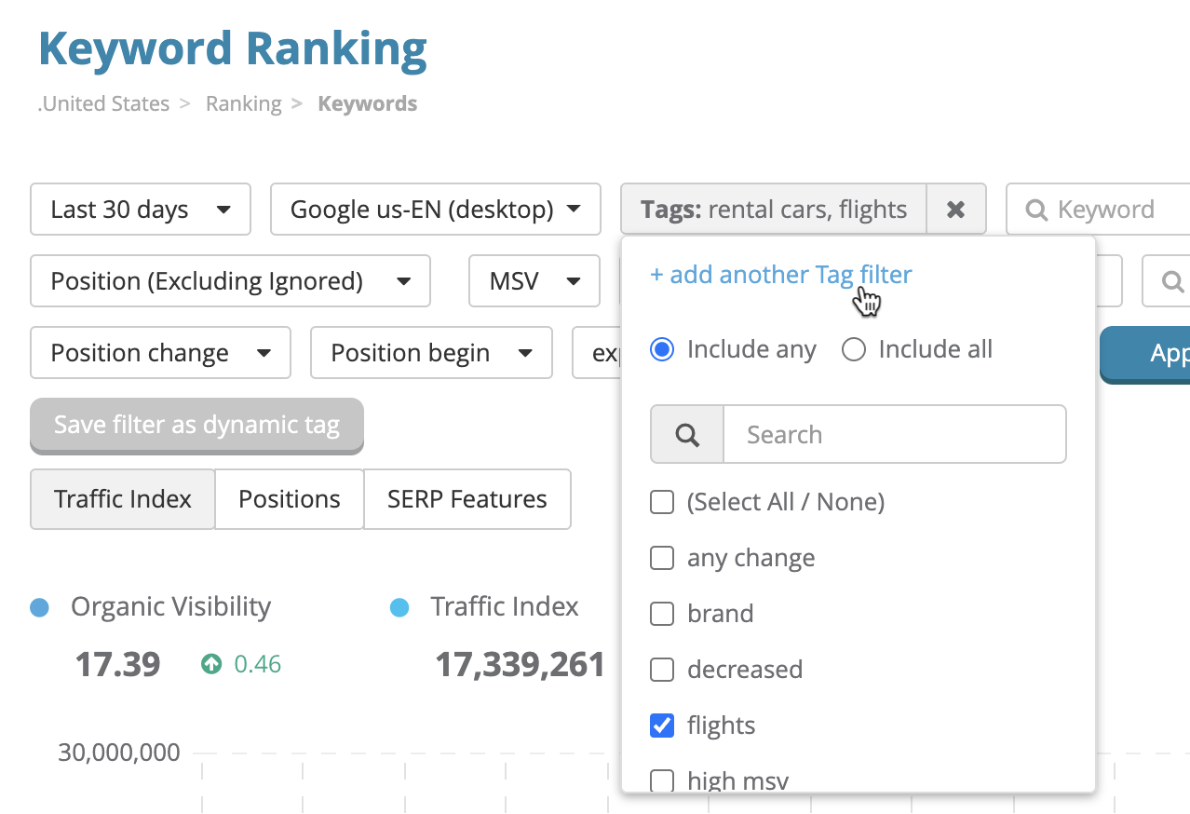Viewport: 1190px width, 814px height.
Task: Expand the Google us-EN (desktop) dropdown
Action: click(435, 210)
